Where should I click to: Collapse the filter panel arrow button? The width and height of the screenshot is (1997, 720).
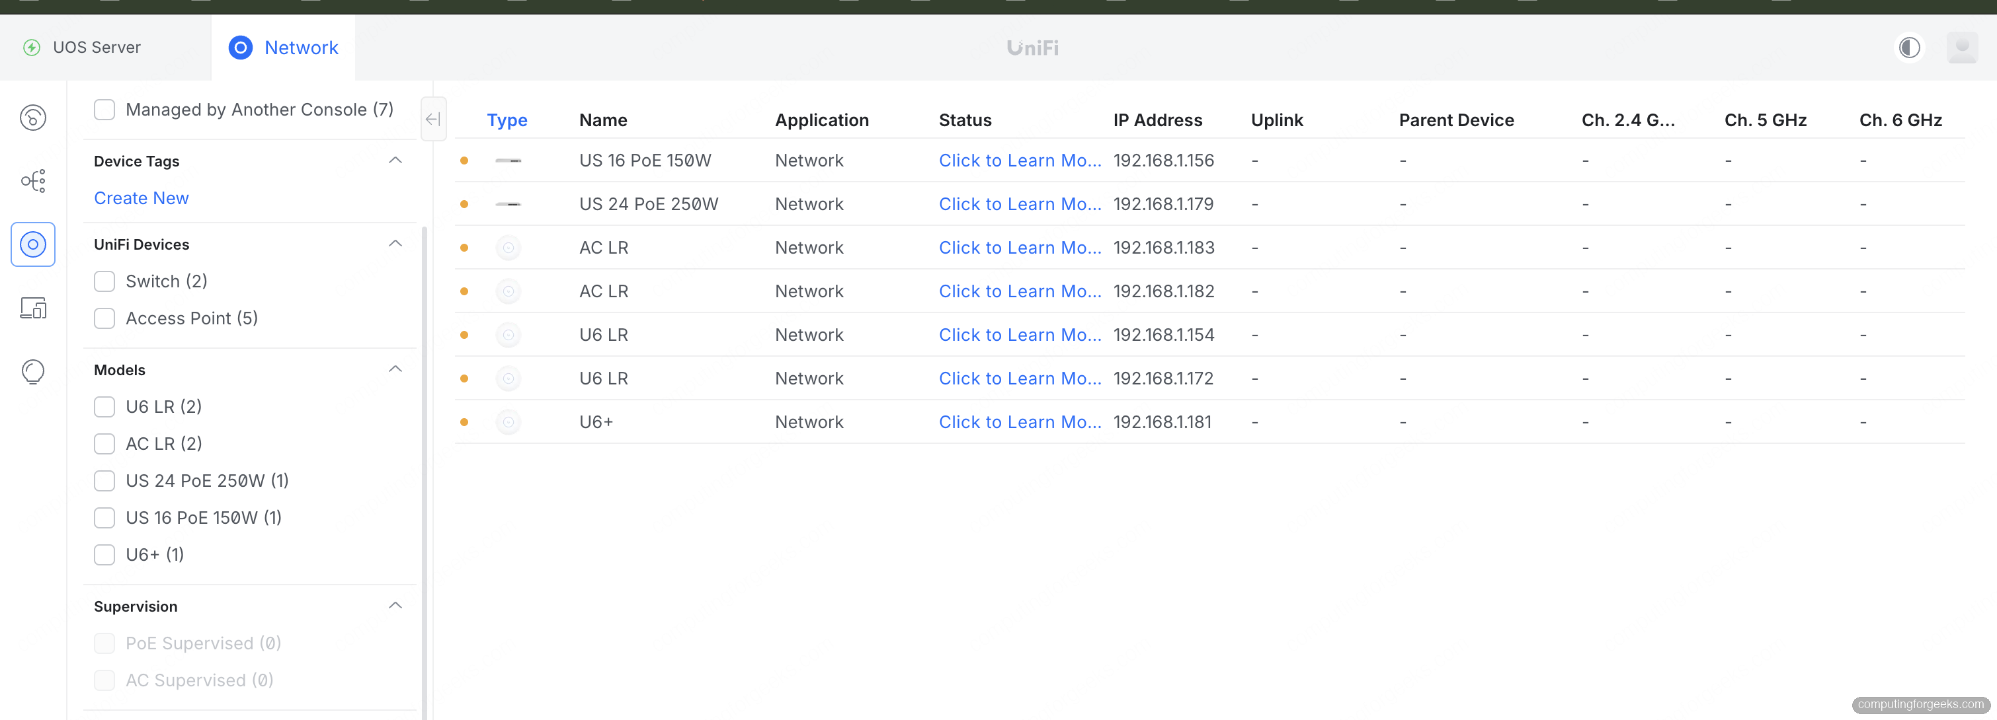point(433,119)
